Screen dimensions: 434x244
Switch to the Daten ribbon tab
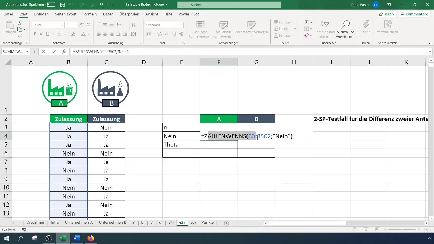pos(108,14)
